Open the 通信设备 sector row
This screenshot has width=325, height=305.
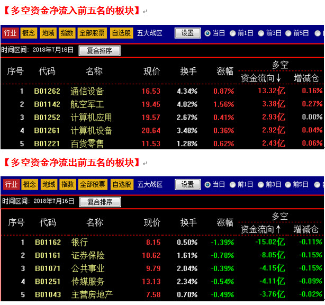[x=87, y=91]
